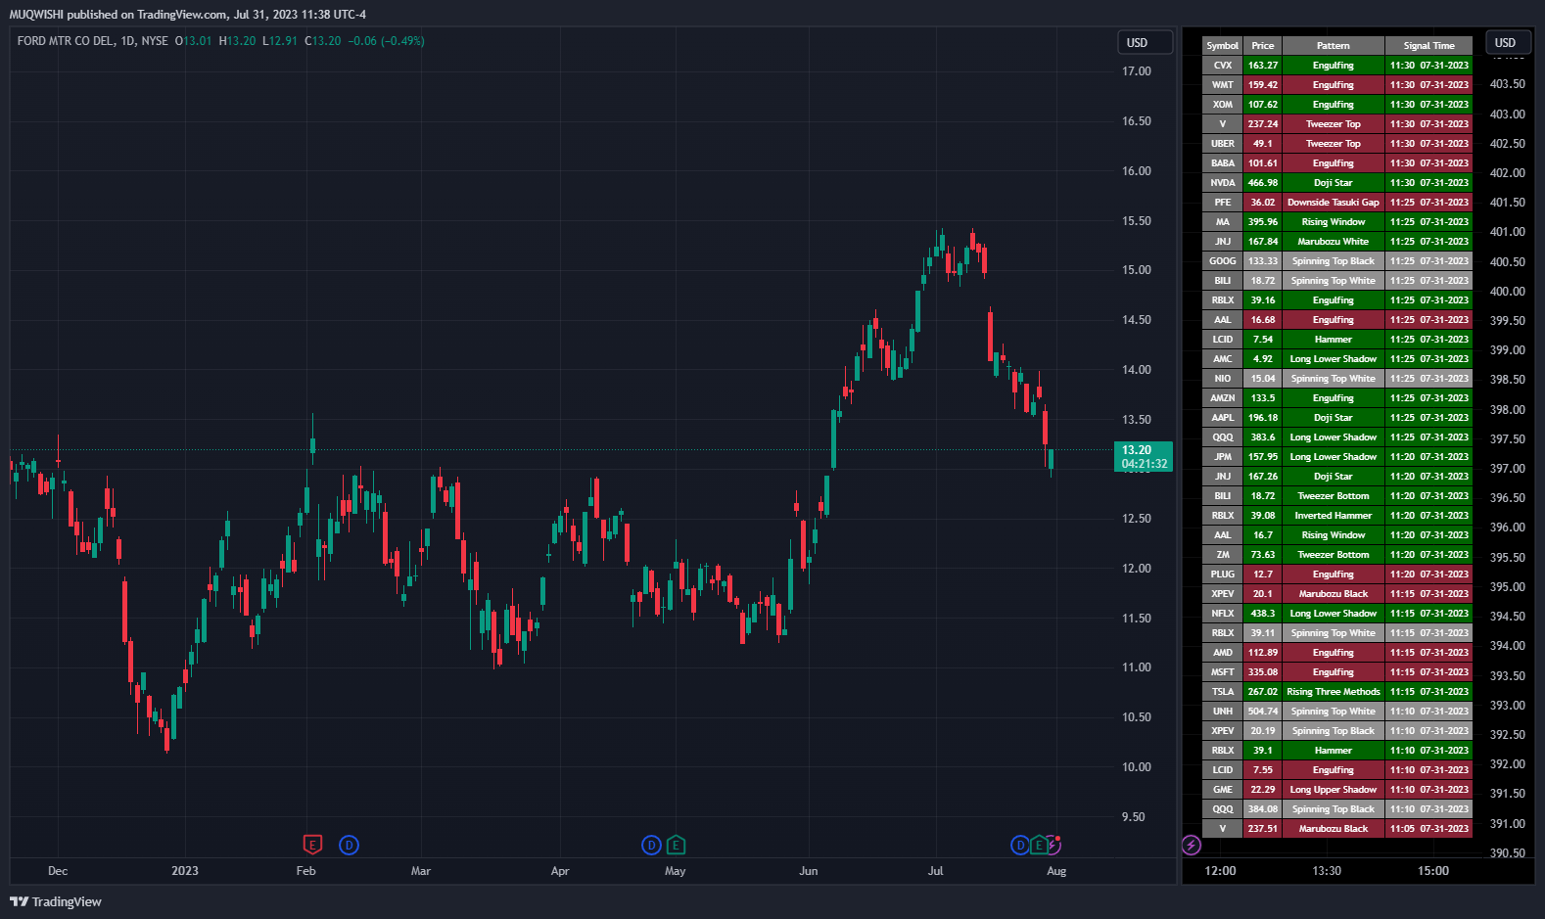Click the JPM symbol cell
The image size is (1545, 919).
point(1223,457)
